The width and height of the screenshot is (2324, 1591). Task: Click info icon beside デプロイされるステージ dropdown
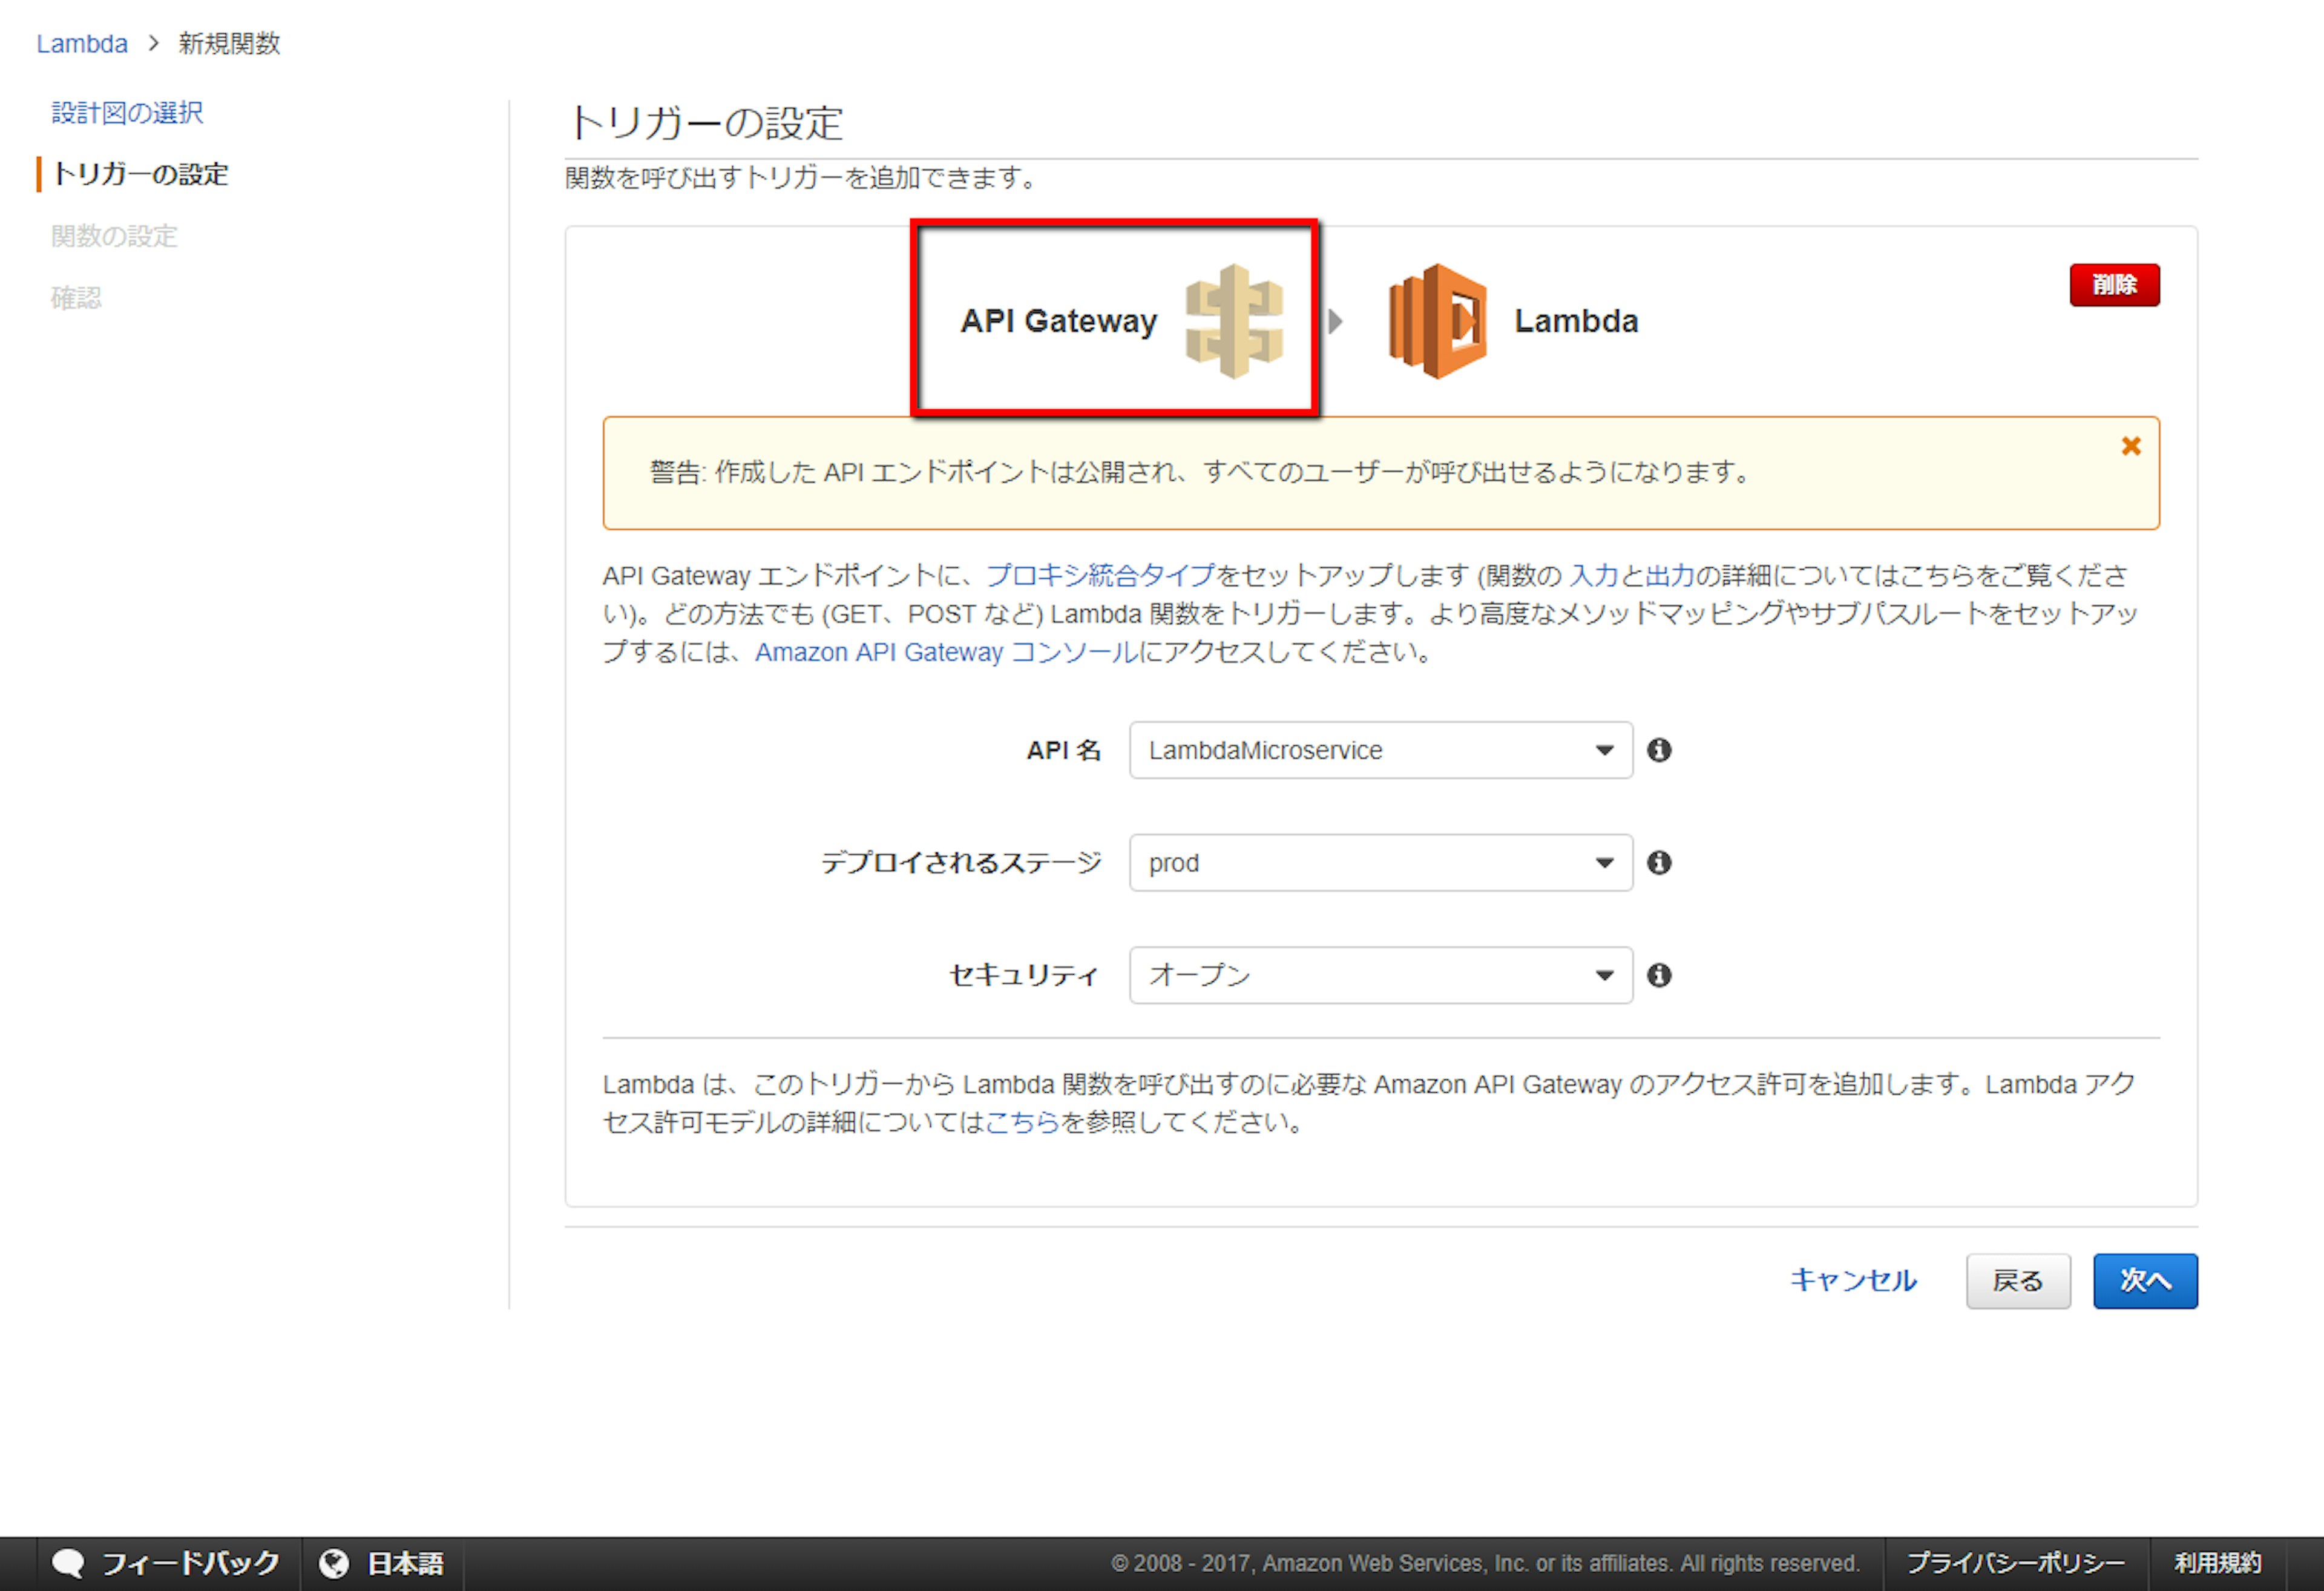click(x=1659, y=863)
